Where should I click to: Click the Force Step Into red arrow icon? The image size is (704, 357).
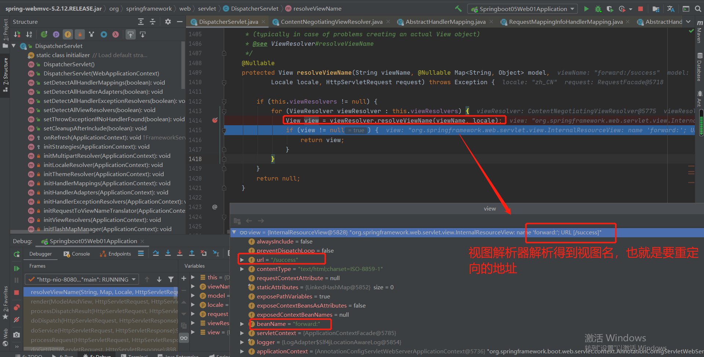point(179,253)
